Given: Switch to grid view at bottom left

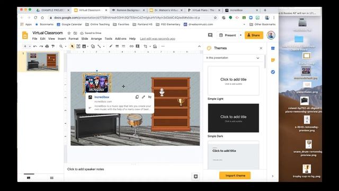Looking at the screenshot, I should pyautogui.click(x=52, y=178).
